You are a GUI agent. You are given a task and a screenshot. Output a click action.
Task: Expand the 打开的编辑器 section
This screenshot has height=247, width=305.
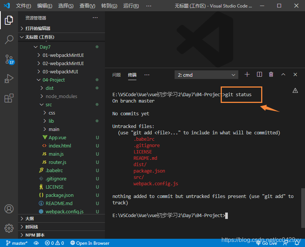tap(61, 28)
